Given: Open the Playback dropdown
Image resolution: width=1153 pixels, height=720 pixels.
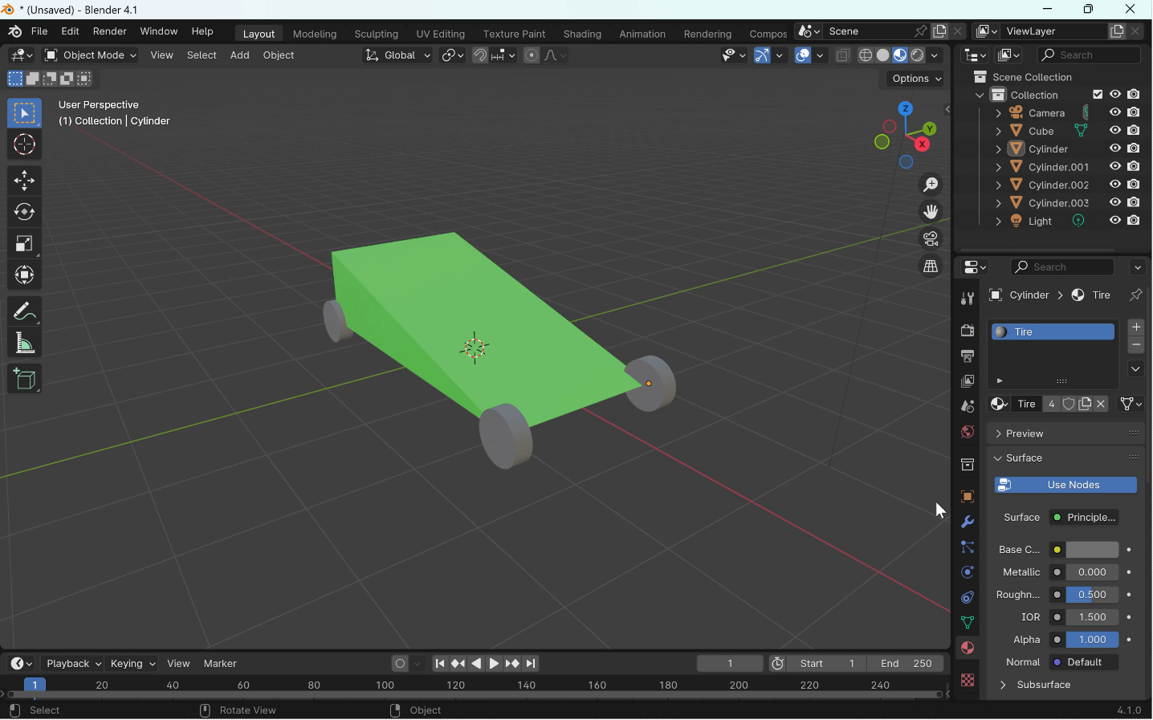Looking at the screenshot, I should tap(72, 665).
